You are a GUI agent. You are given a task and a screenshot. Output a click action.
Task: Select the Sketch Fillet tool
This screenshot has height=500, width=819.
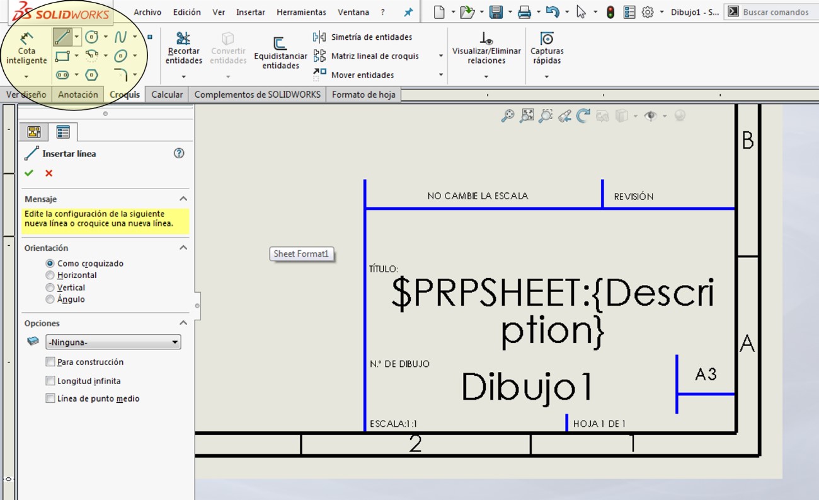tap(120, 75)
